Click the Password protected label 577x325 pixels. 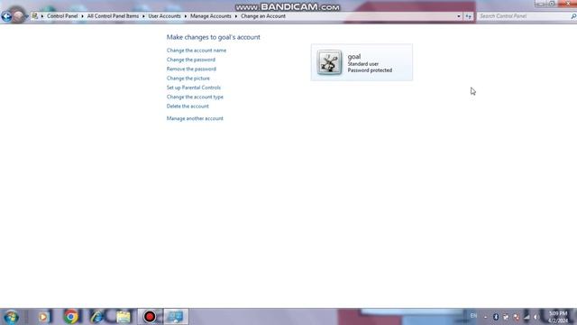click(x=370, y=70)
